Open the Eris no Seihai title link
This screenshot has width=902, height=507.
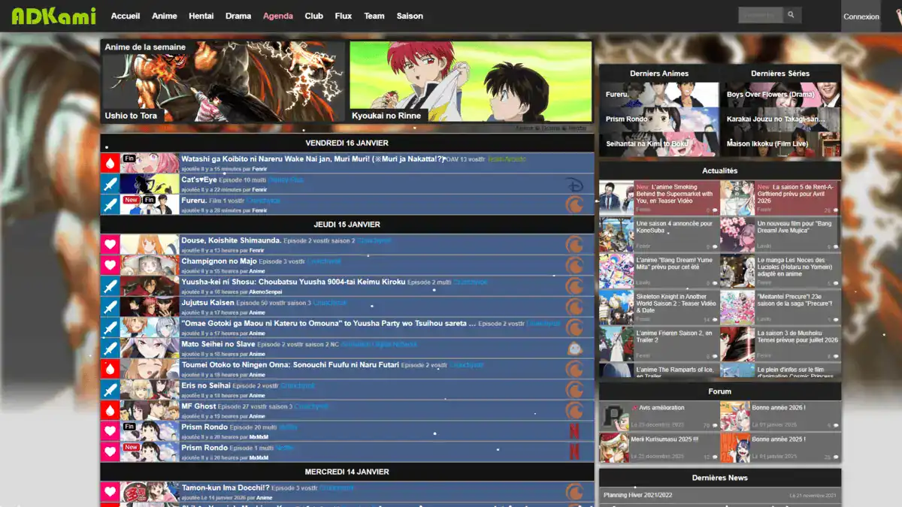coord(205,385)
